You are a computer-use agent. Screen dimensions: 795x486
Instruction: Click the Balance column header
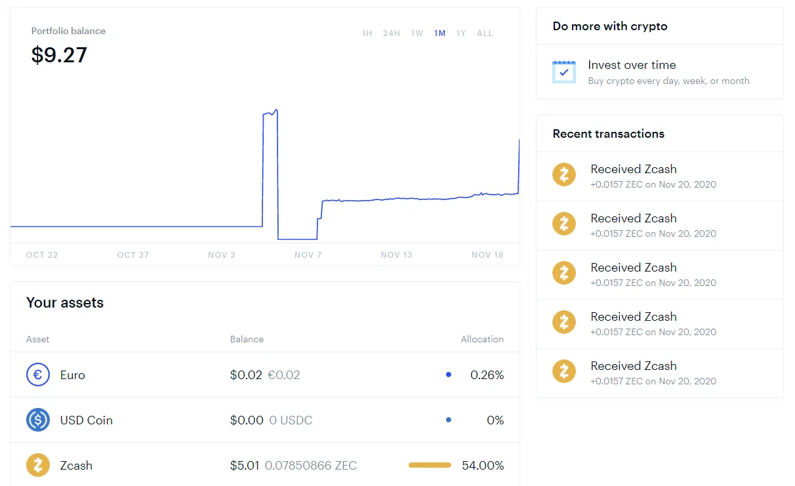point(247,339)
